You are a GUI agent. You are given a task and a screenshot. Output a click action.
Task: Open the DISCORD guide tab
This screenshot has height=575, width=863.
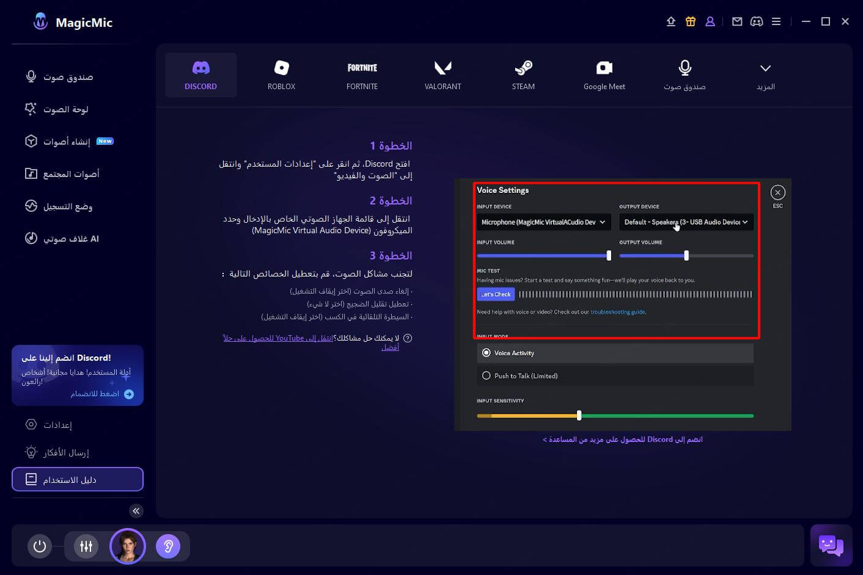[x=200, y=75]
